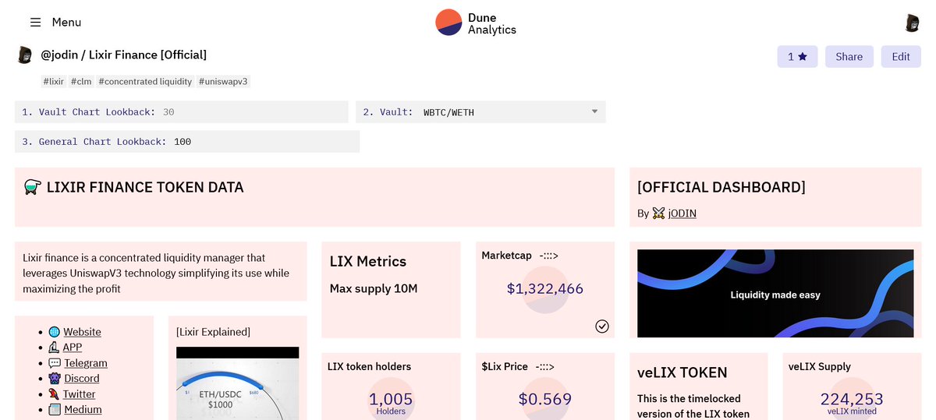Click the Share button

coord(849,57)
